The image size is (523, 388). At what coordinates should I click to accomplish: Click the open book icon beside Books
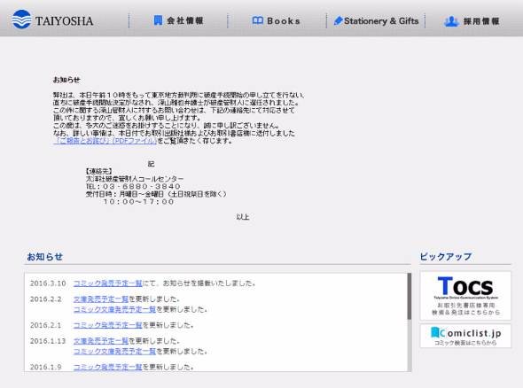pos(258,20)
